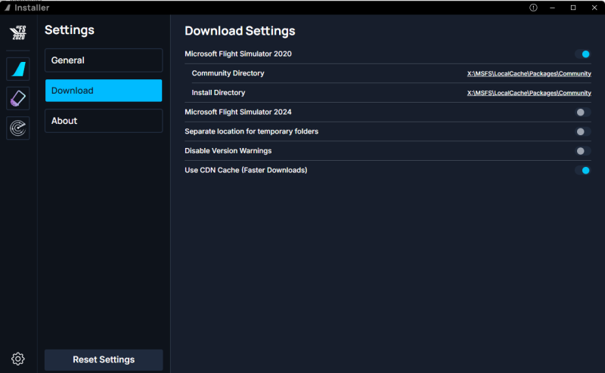Click the alert info icon in title bar
Screen dimensions: 605x373
pyautogui.click(x=533, y=8)
